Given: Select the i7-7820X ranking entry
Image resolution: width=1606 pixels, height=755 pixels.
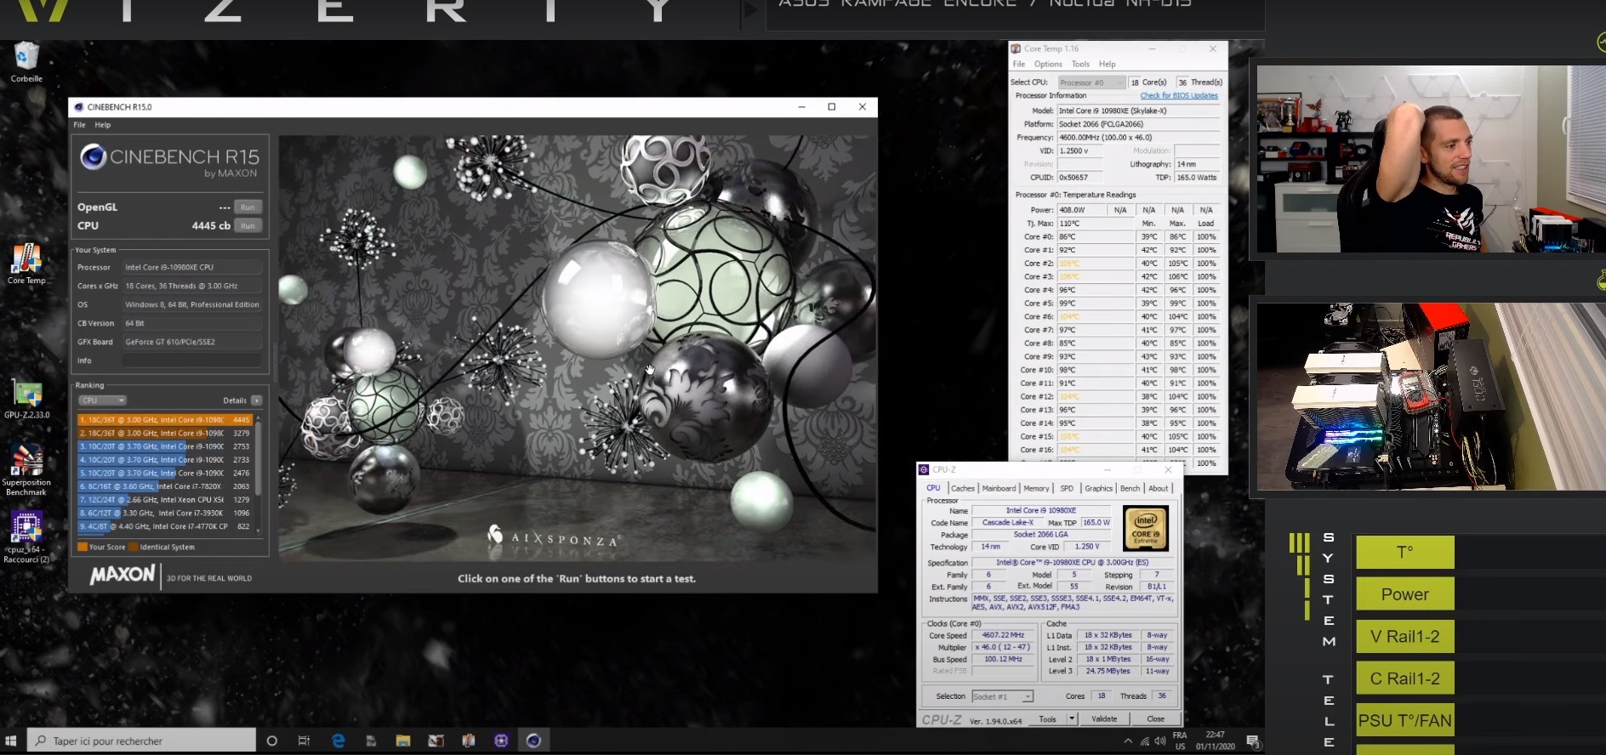Looking at the screenshot, I should tap(165, 486).
